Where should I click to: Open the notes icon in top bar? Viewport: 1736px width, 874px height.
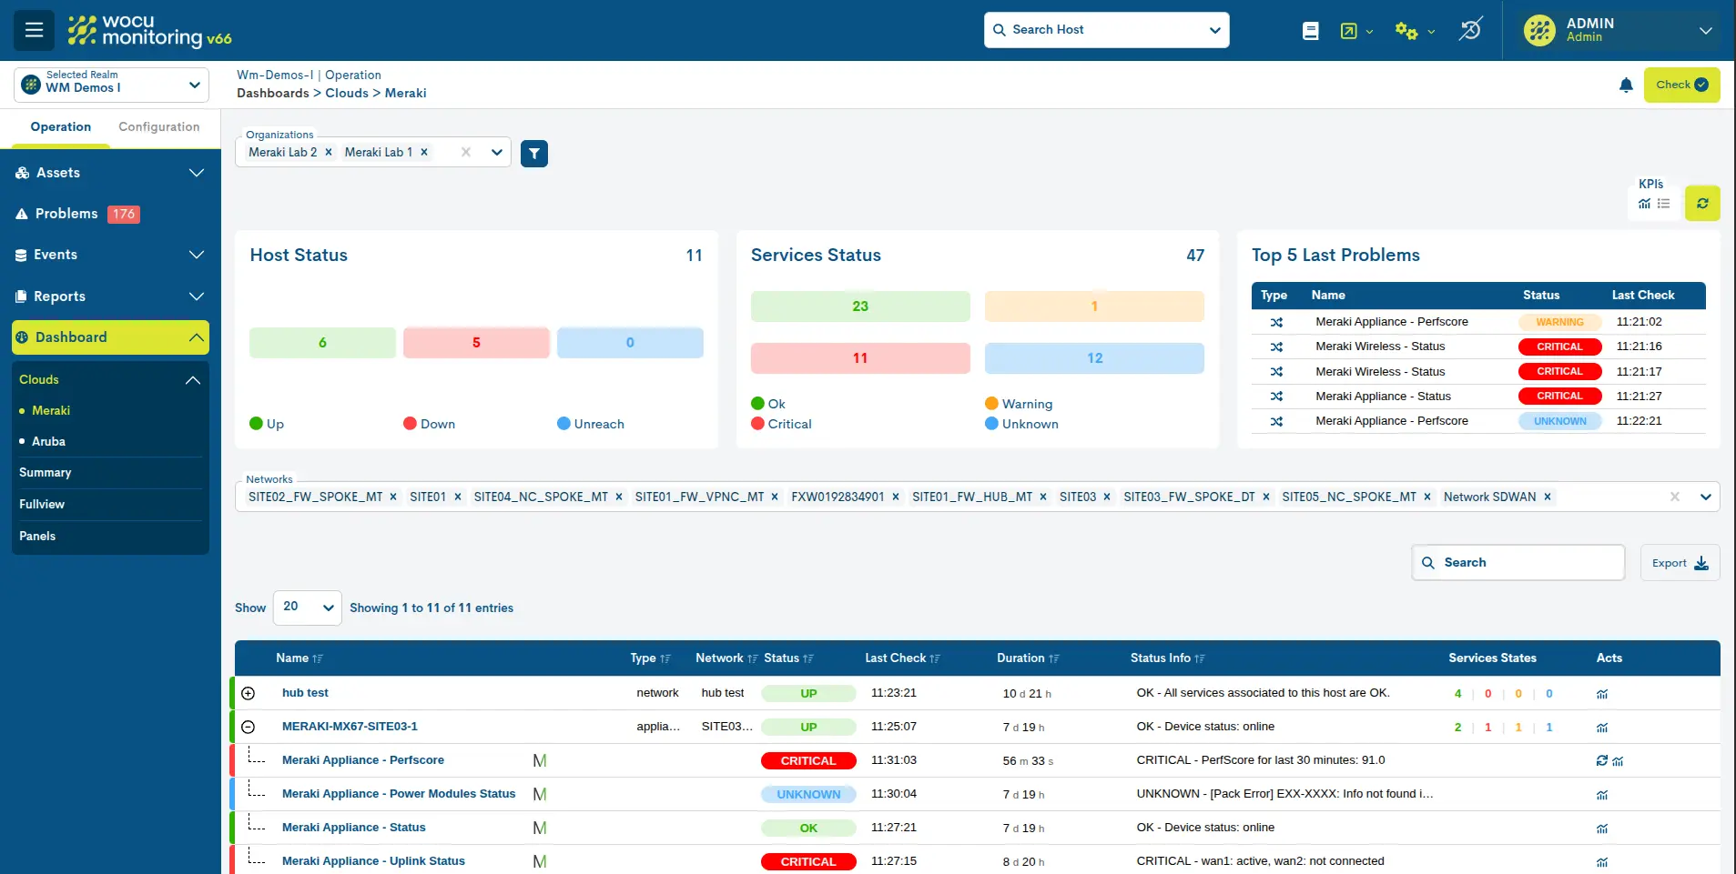pos(1310,31)
